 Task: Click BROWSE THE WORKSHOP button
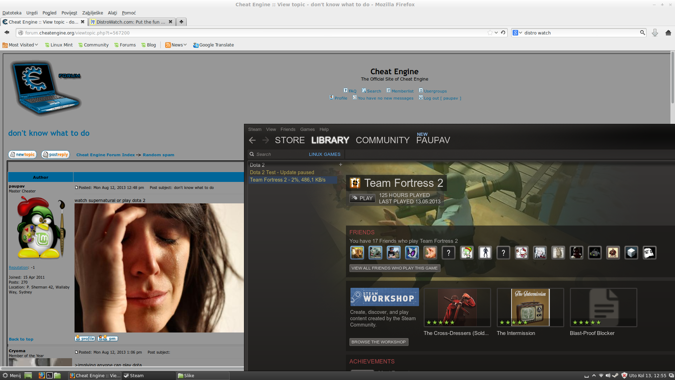pyautogui.click(x=379, y=342)
